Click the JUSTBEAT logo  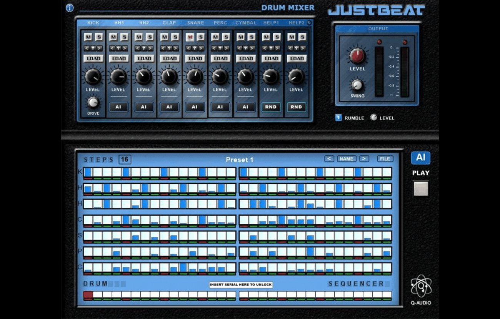pyautogui.click(x=377, y=10)
